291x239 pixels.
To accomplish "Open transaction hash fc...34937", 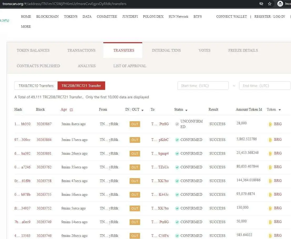I will (22, 208).
